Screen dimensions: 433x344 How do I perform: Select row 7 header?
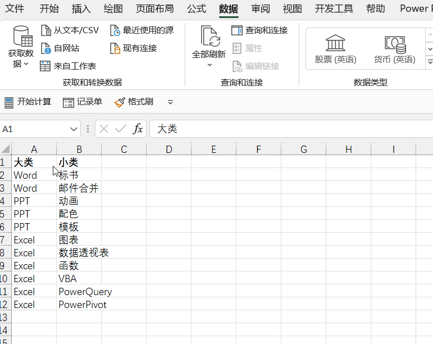6,240
